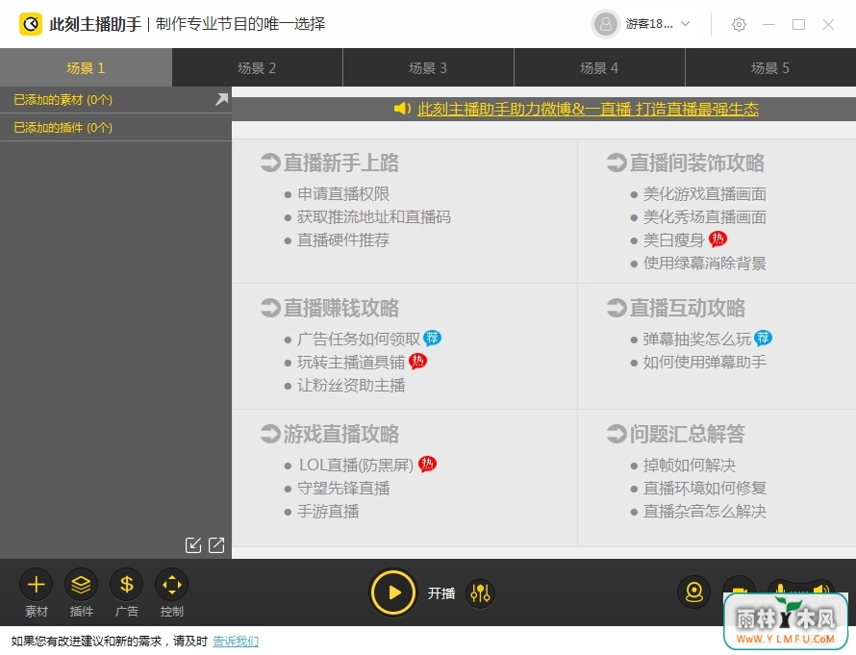Click the 问题汇总解答 section heading
This screenshot has width=856, height=655.
687,434
